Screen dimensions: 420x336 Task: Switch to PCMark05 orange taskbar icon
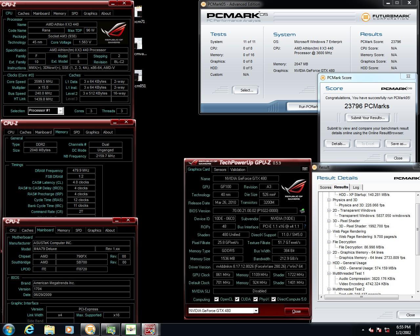(90, 329)
